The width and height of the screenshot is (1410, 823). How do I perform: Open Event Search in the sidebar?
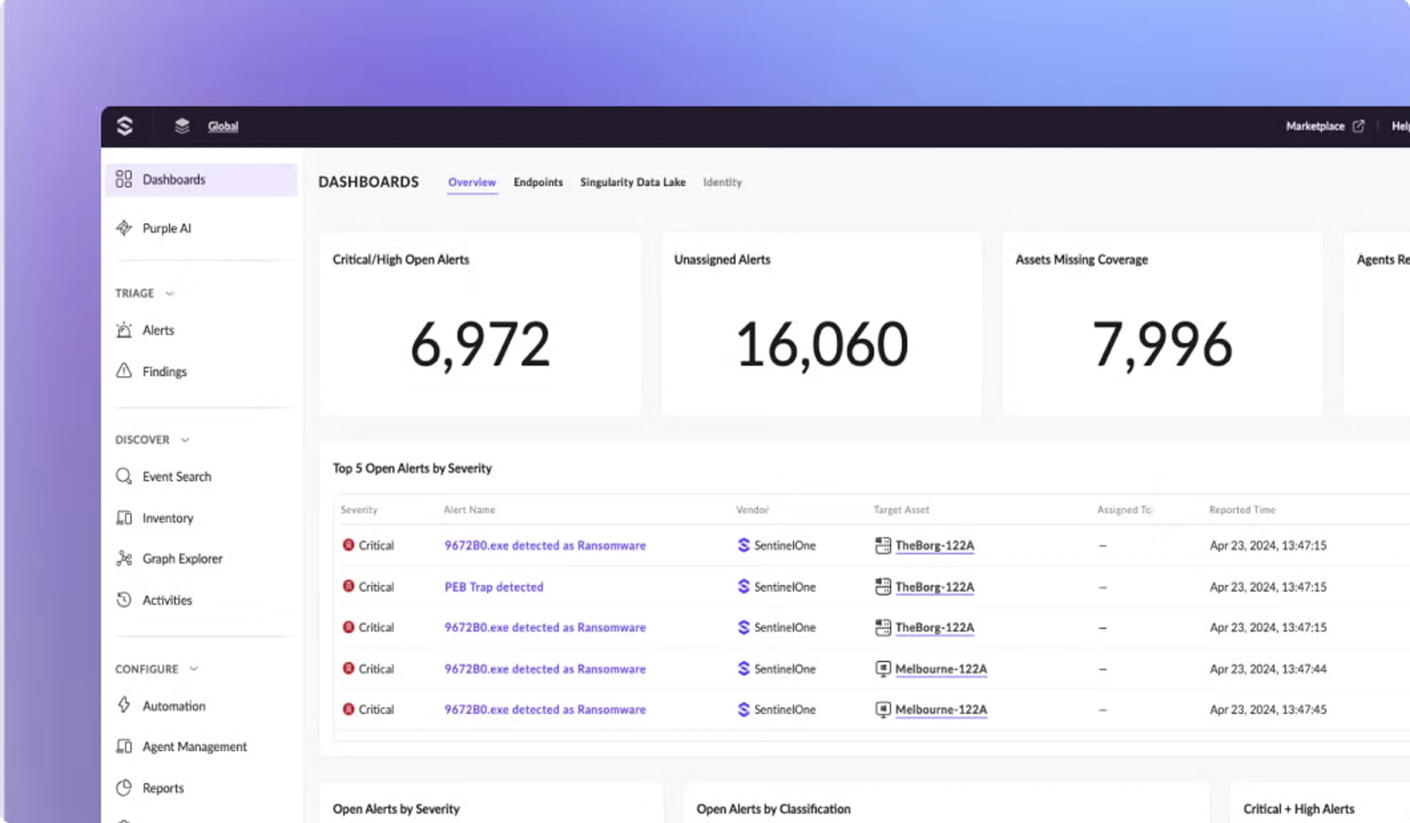[x=177, y=477]
